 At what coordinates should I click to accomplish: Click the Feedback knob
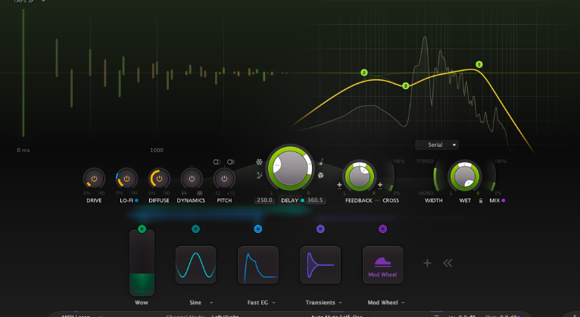[359, 176]
